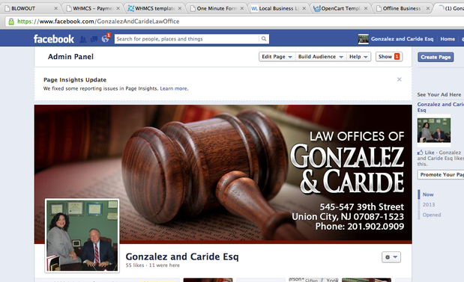The width and height of the screenshot is (464, 282).
Task: Expand the Help dropdown
Action: [x=358, y=57]
